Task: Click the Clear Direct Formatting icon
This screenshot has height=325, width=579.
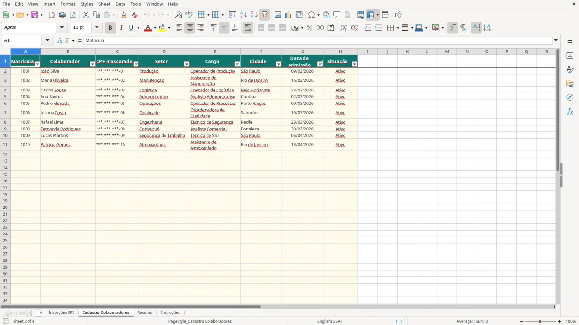Action: [x=135, y=15]
